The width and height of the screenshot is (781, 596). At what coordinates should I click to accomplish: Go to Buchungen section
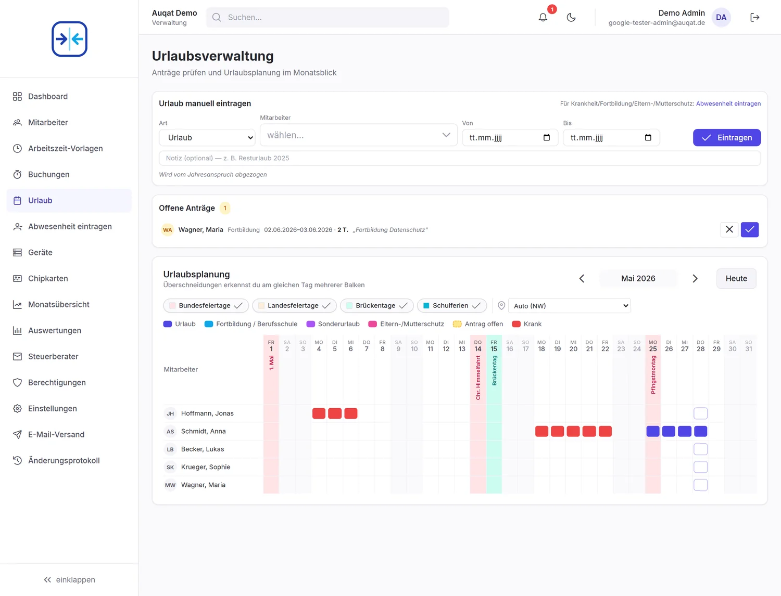(x=69, y=174)
